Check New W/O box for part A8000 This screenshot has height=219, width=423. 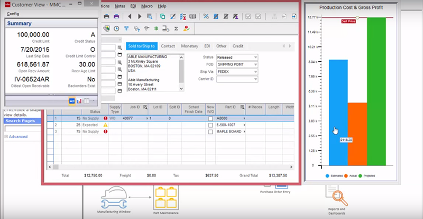(x=210, y=119)
